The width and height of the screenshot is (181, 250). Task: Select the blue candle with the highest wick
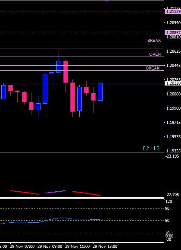59,66
